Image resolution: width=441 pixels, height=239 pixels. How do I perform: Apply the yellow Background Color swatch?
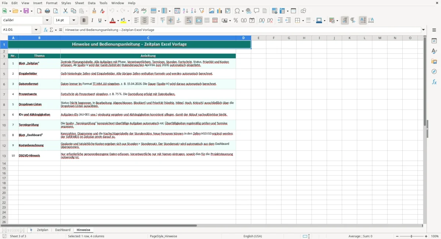tap(124, 21)
